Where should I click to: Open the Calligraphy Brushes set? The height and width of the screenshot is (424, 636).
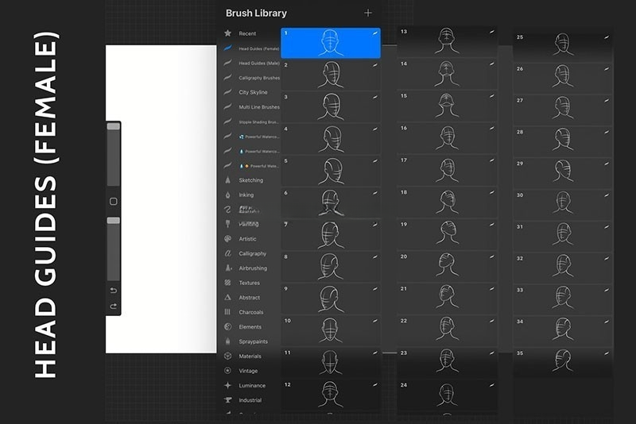click(259, 78)
